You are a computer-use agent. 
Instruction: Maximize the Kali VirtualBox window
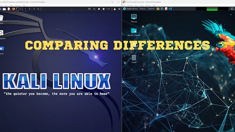click(112, 2)
